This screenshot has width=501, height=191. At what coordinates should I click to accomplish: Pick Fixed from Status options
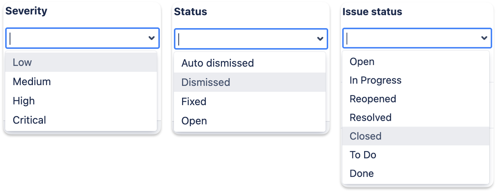point(194,101)
